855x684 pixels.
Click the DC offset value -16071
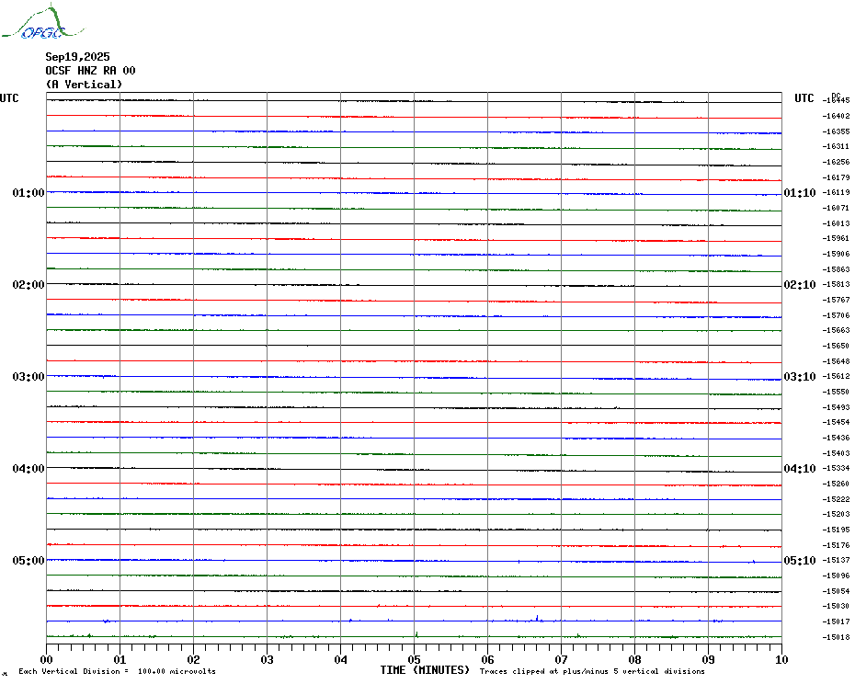pyautogui.click(x=836, y=208)
